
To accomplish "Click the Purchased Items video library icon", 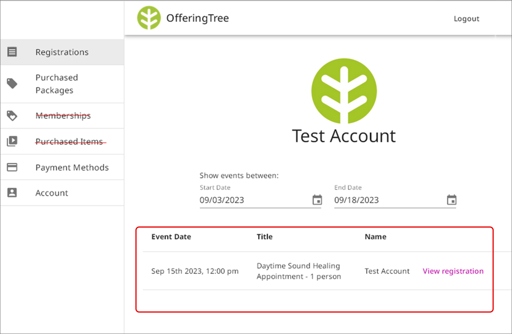I will tap(12, 141).
